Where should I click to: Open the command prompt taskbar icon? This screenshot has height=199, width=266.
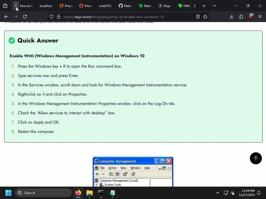tap(101, 193)
